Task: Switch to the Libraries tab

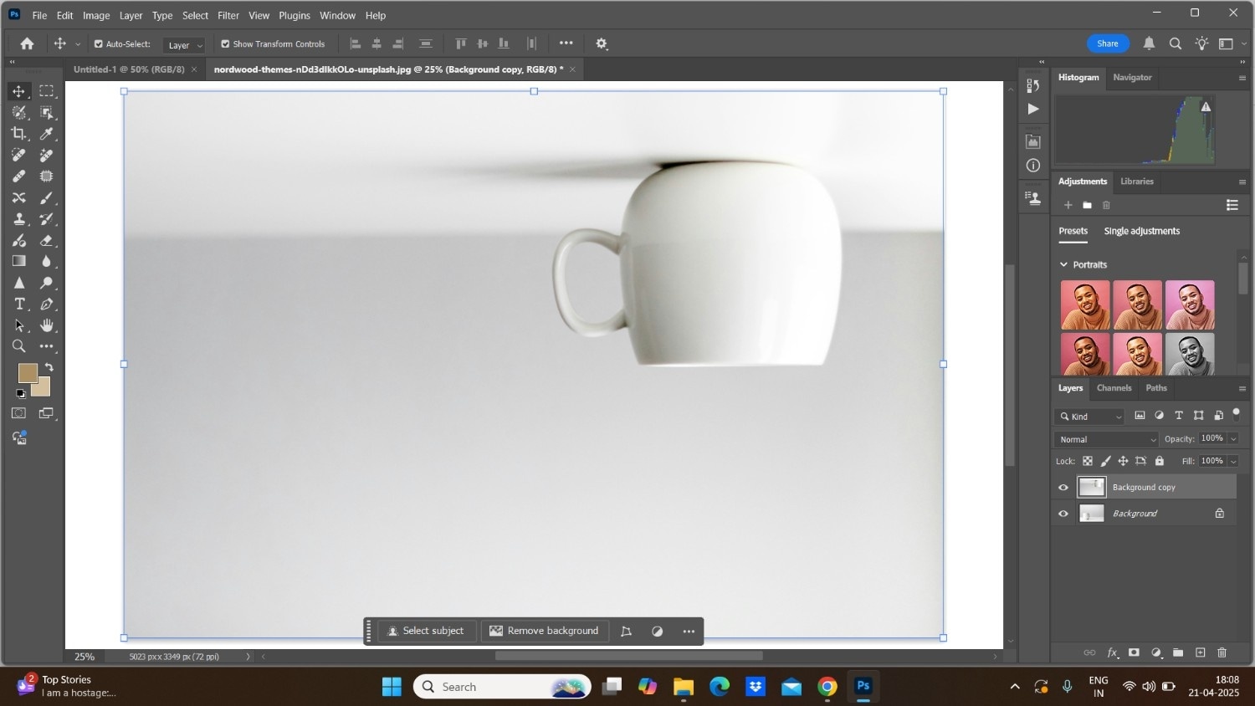Action: pyautogui.click(x=1136, y=182)
